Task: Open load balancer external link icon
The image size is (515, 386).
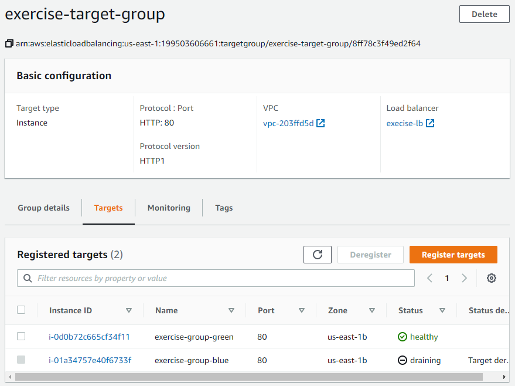Action: point(430,123)
